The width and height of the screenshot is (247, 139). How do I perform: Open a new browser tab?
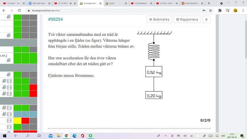[209, 3]
